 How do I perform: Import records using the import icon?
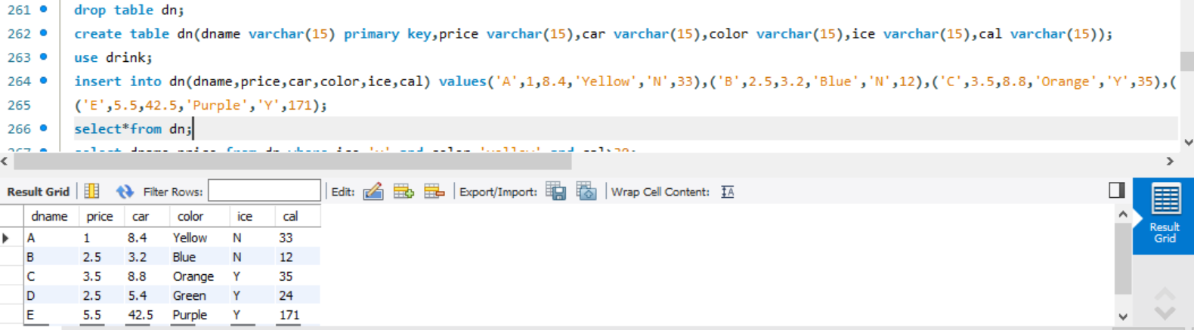(x=586, y=192)
